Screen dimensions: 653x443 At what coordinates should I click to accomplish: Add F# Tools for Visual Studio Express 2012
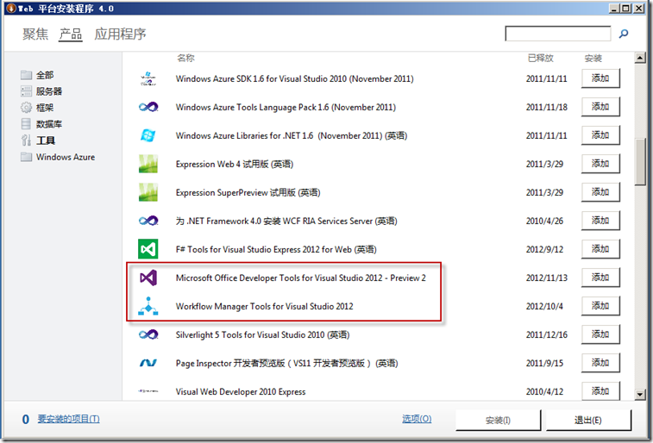click(600, 249)
